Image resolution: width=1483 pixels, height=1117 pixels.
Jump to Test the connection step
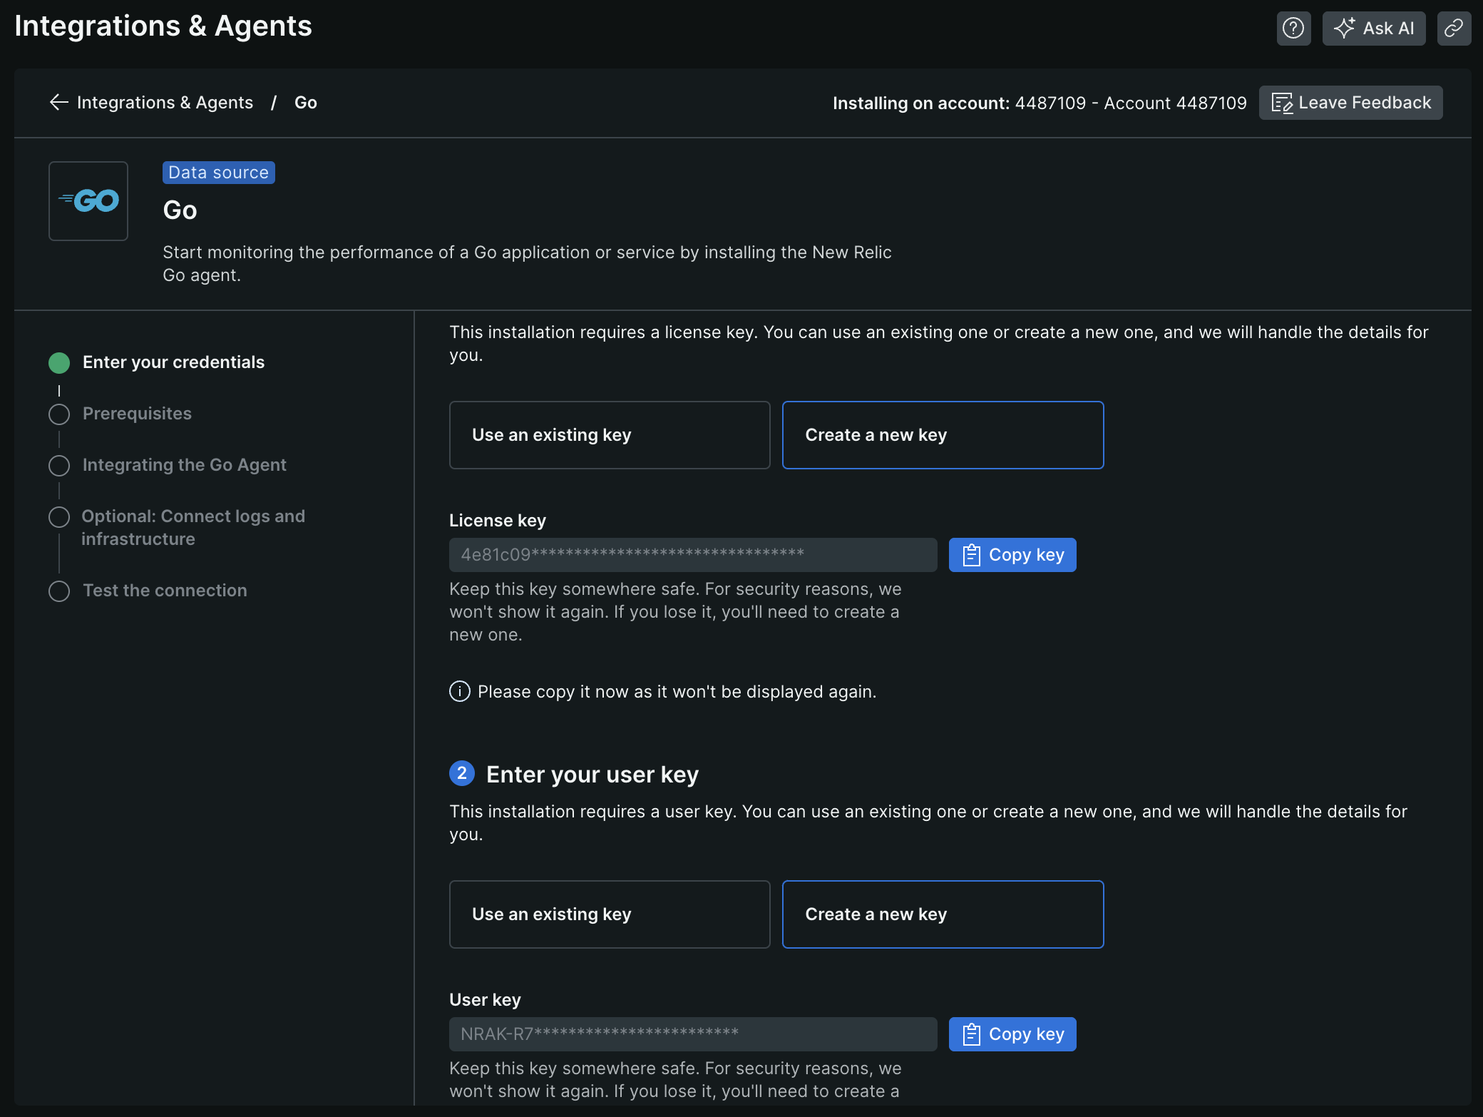tap(165, 591)
